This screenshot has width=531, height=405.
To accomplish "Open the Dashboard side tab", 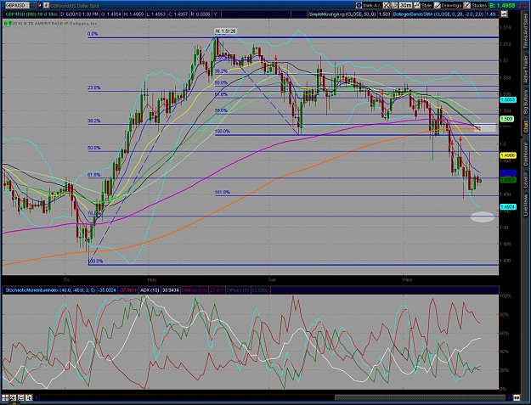I will point(525,155).
